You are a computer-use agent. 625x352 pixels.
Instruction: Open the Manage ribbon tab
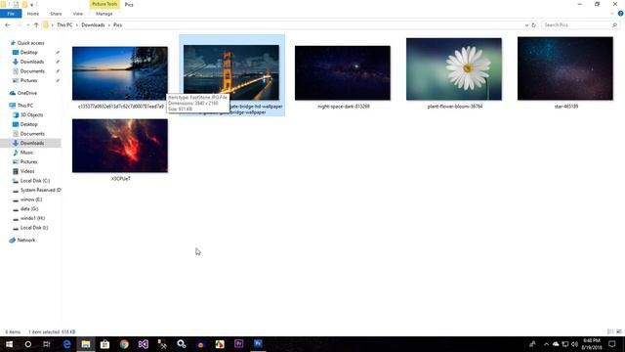click(104, 14)
